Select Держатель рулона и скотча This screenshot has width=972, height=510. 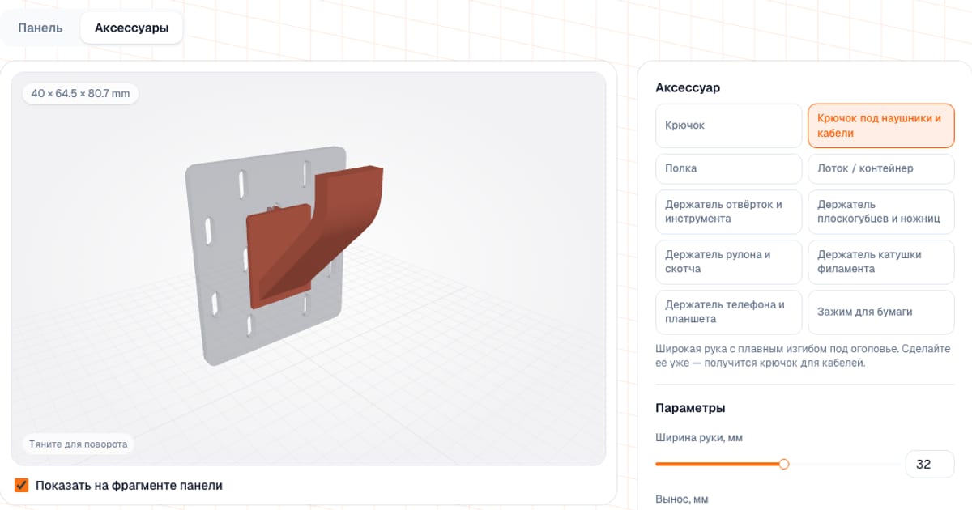pos(728,261)
